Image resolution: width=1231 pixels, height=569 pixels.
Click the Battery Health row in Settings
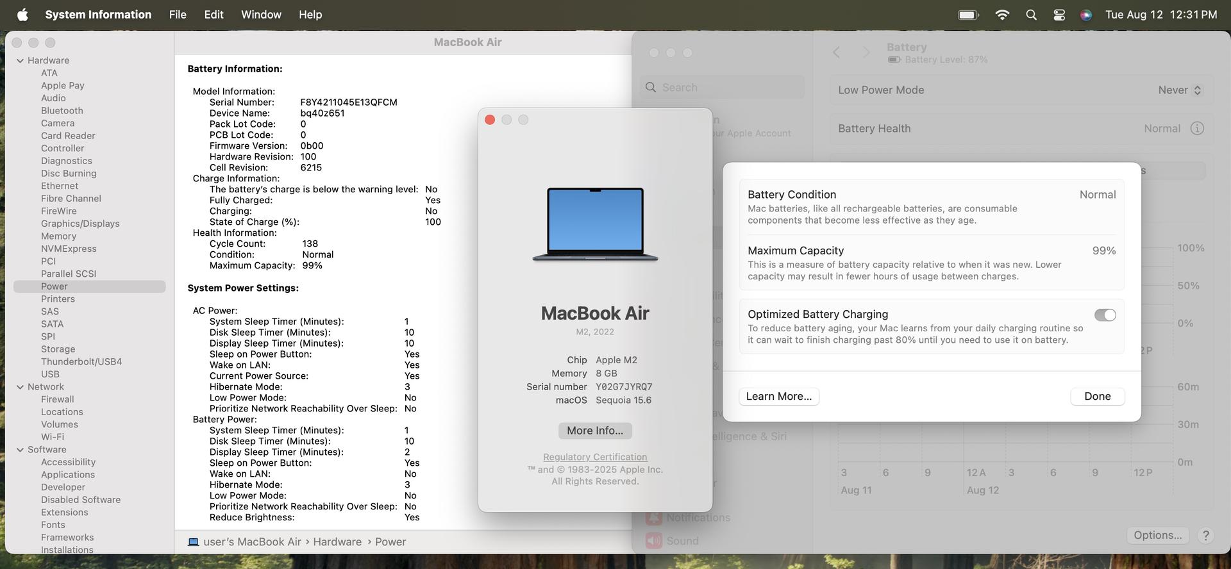point(1021,129)
